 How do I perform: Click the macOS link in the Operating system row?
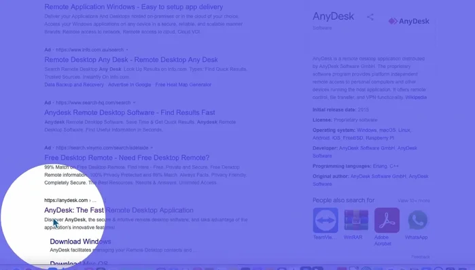pyautogui.click(x=387, y=130)
